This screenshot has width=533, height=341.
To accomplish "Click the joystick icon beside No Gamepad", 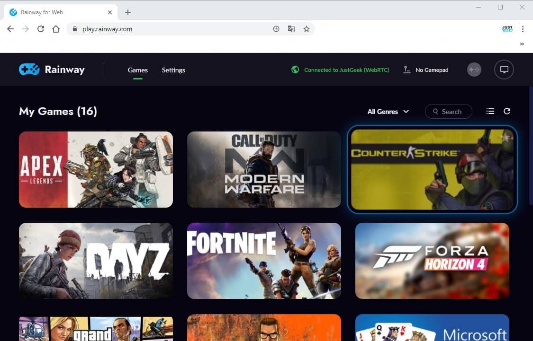I will [407, 70].
